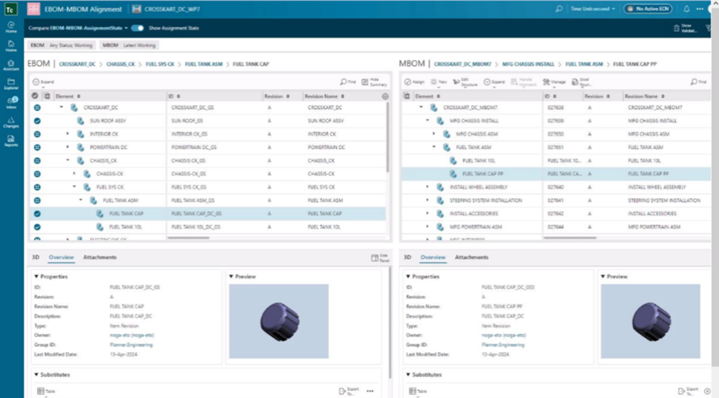Viewport: 719px width, 398px height.
Task: Select the 3D tab in the MBOM panel
Action: click(407, 257)
